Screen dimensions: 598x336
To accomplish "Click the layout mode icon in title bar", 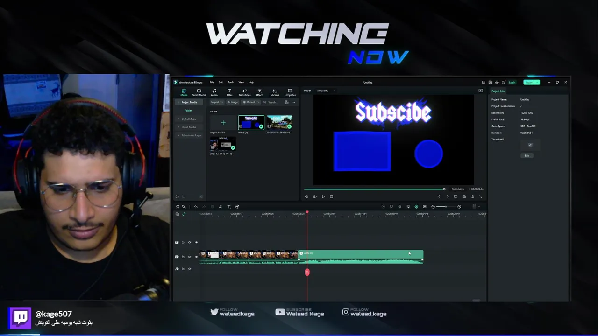I will coord(484,82).
